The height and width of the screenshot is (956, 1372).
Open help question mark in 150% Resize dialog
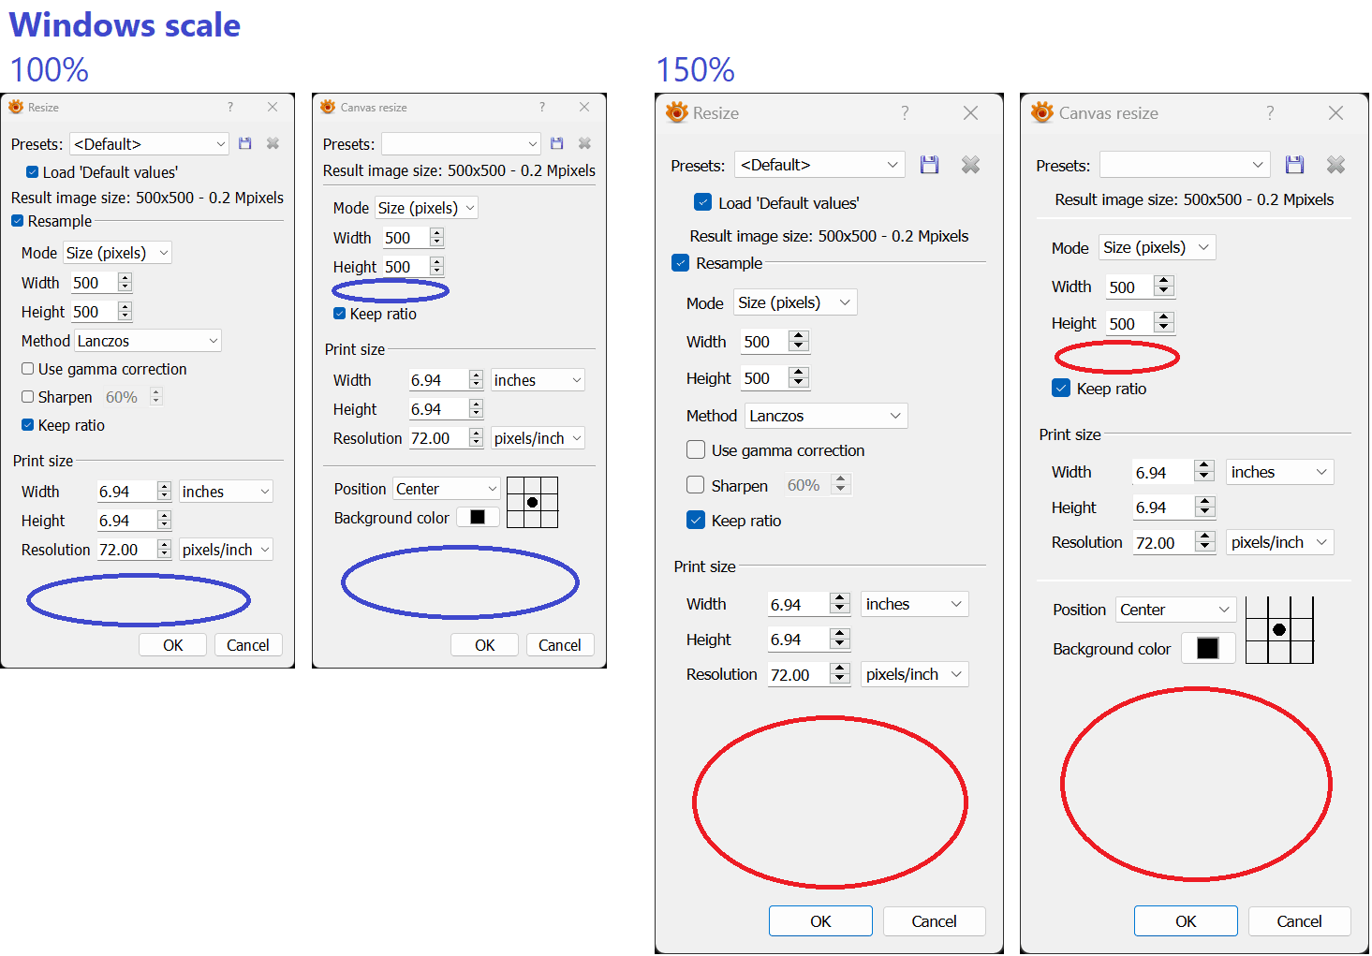coord(905,113)
